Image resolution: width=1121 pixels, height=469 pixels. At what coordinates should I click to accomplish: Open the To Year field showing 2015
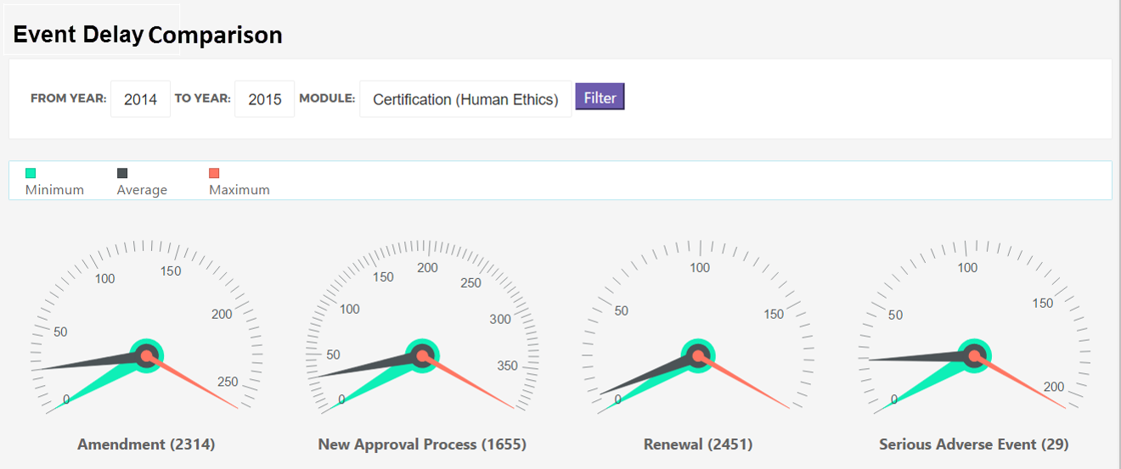click(264, 99)
